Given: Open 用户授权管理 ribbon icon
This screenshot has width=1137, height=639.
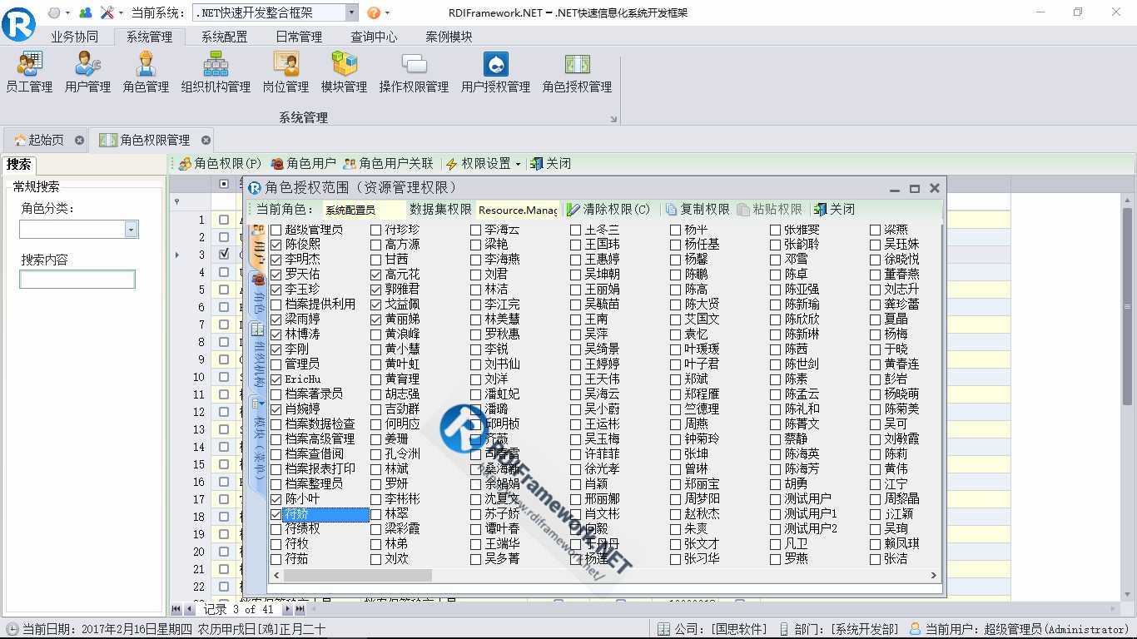Looking at the screenshot, I should pos(495,72).
